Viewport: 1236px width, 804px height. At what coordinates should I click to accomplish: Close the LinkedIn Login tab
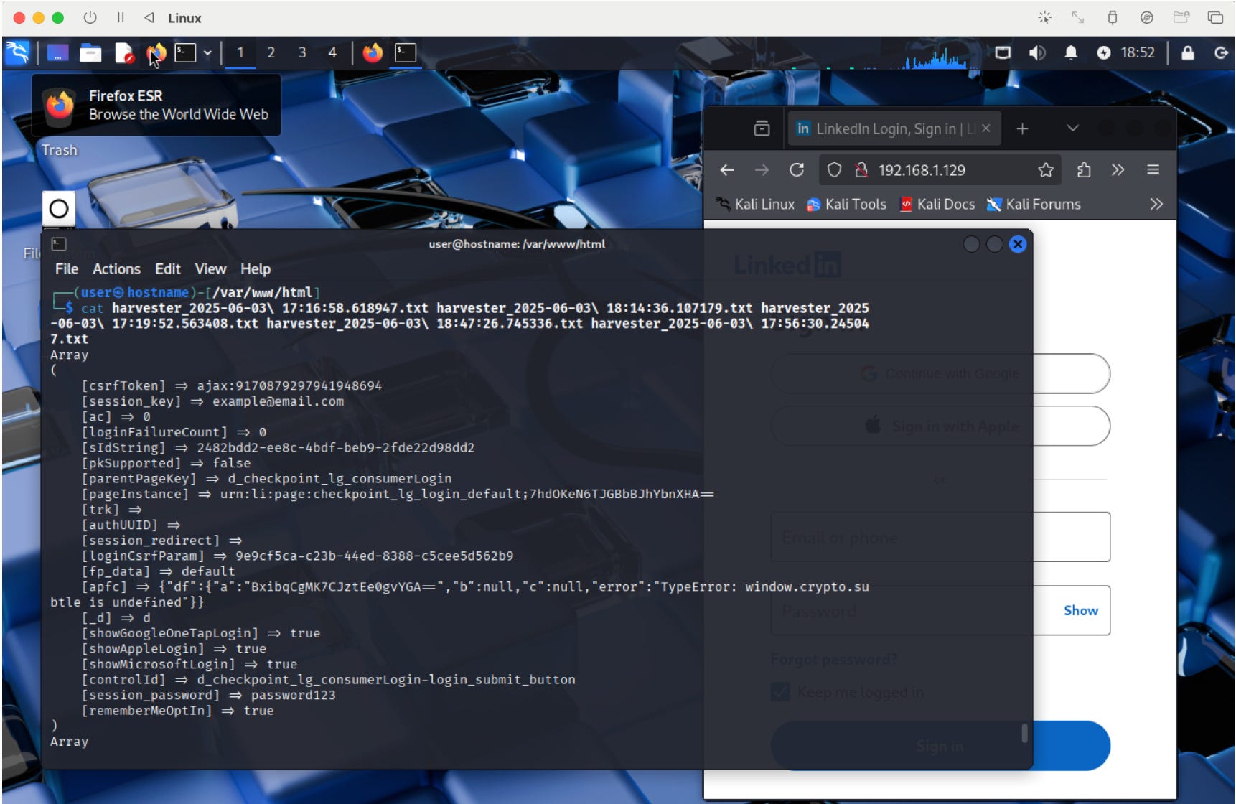(986, 128)
